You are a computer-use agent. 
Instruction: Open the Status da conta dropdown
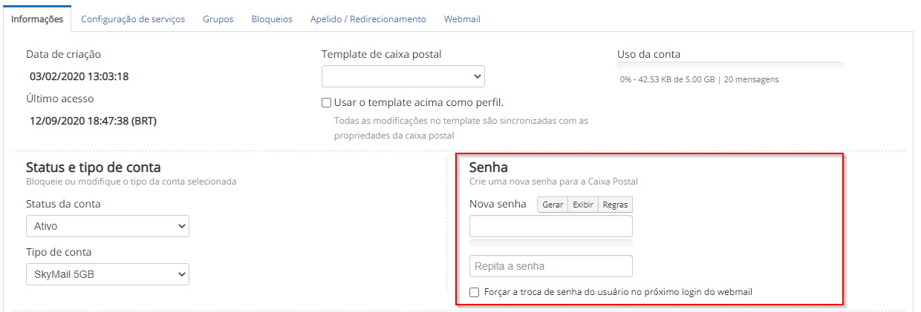[108, 226]
